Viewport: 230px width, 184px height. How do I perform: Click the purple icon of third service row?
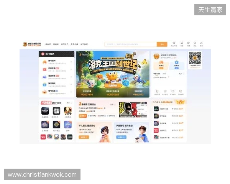click(x=44, y=77)
